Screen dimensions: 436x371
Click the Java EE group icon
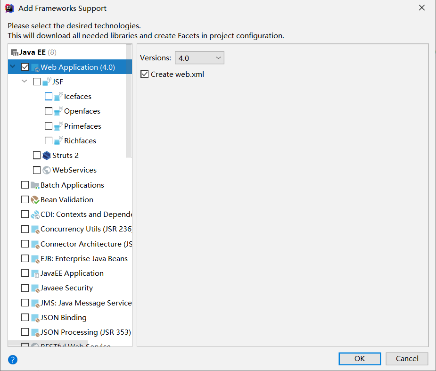[14, 52]
